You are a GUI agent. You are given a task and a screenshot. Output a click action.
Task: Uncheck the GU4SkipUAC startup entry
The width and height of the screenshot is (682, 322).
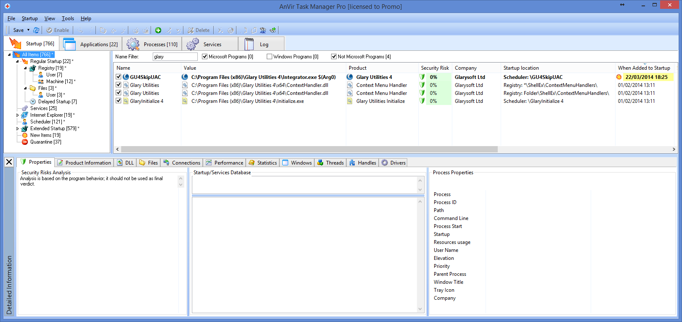coord(119,77)
